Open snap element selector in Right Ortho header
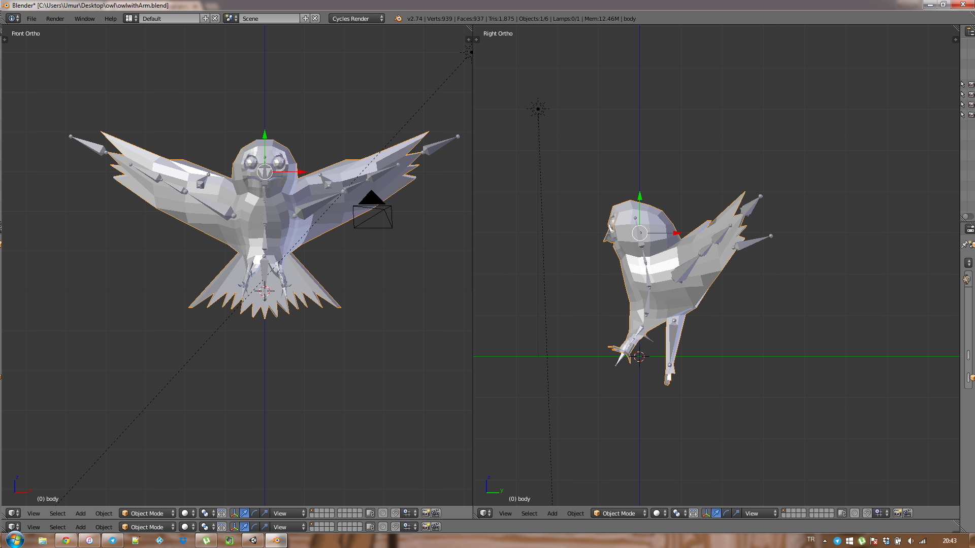The height and width of the screenshot is (548, 975). 882,513
